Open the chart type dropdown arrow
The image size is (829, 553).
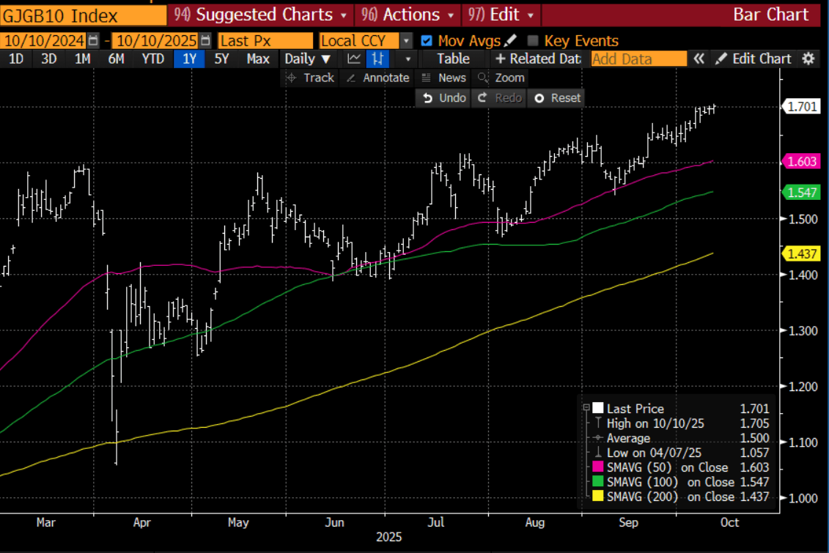[x=408, y=59]
